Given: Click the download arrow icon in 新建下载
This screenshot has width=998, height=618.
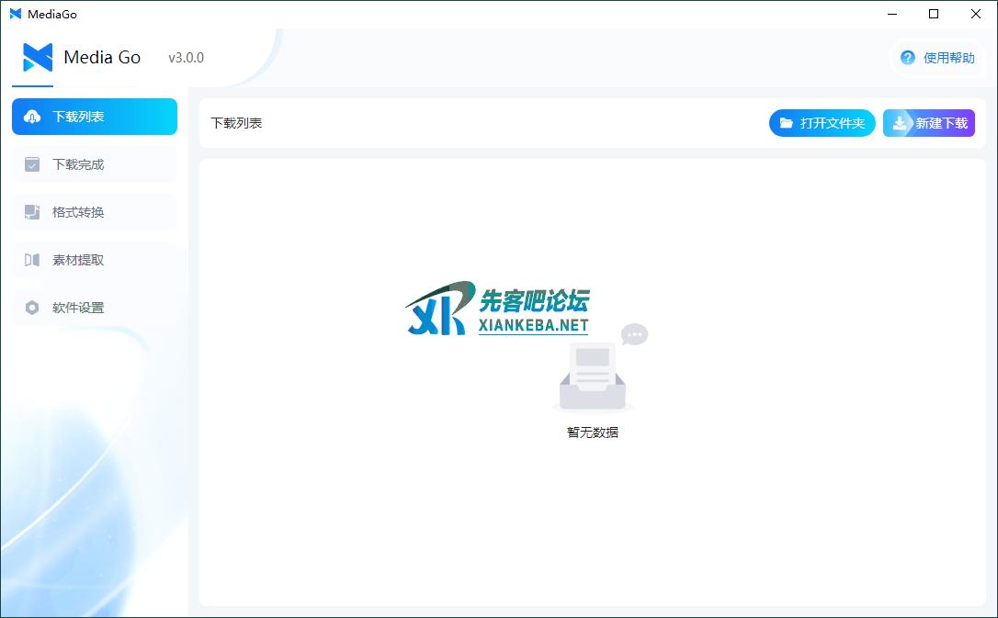Looking at the screenshot, I should coord(900,123).
